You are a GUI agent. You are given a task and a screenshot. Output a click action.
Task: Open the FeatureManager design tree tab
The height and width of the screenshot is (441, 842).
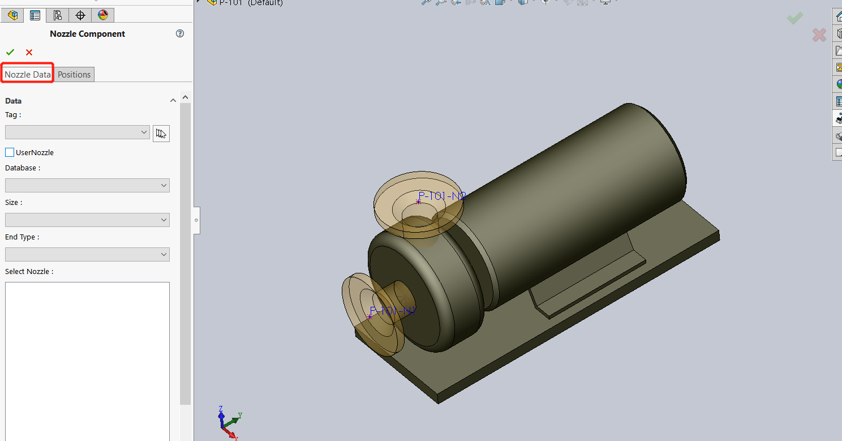pyautogui.click(x=12, y=15)
